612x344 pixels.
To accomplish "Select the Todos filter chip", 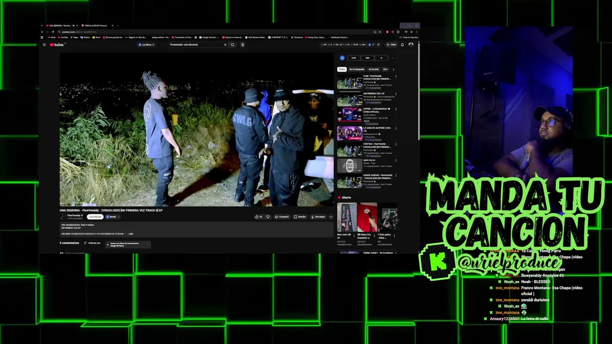I will (342, 69).
